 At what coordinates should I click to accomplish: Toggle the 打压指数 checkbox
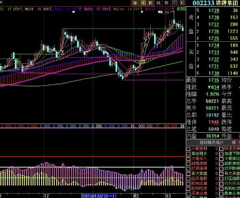tap(221, 179)
